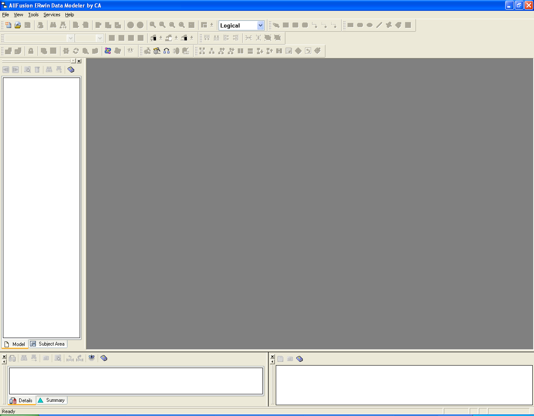Open the Services menu

point(52,15)
